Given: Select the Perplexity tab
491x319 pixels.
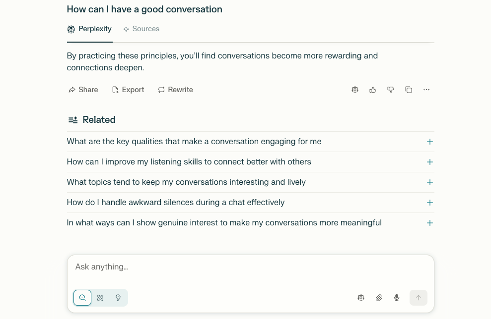Looking at the screenshot, I should point(90,29).
